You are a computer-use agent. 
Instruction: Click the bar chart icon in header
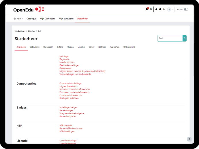pyautogui.click(x=164, y=9)
